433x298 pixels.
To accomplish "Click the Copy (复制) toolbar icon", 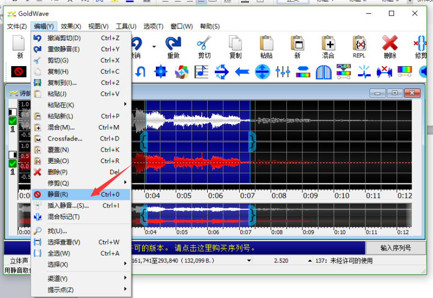I will [x=235, y=47].
